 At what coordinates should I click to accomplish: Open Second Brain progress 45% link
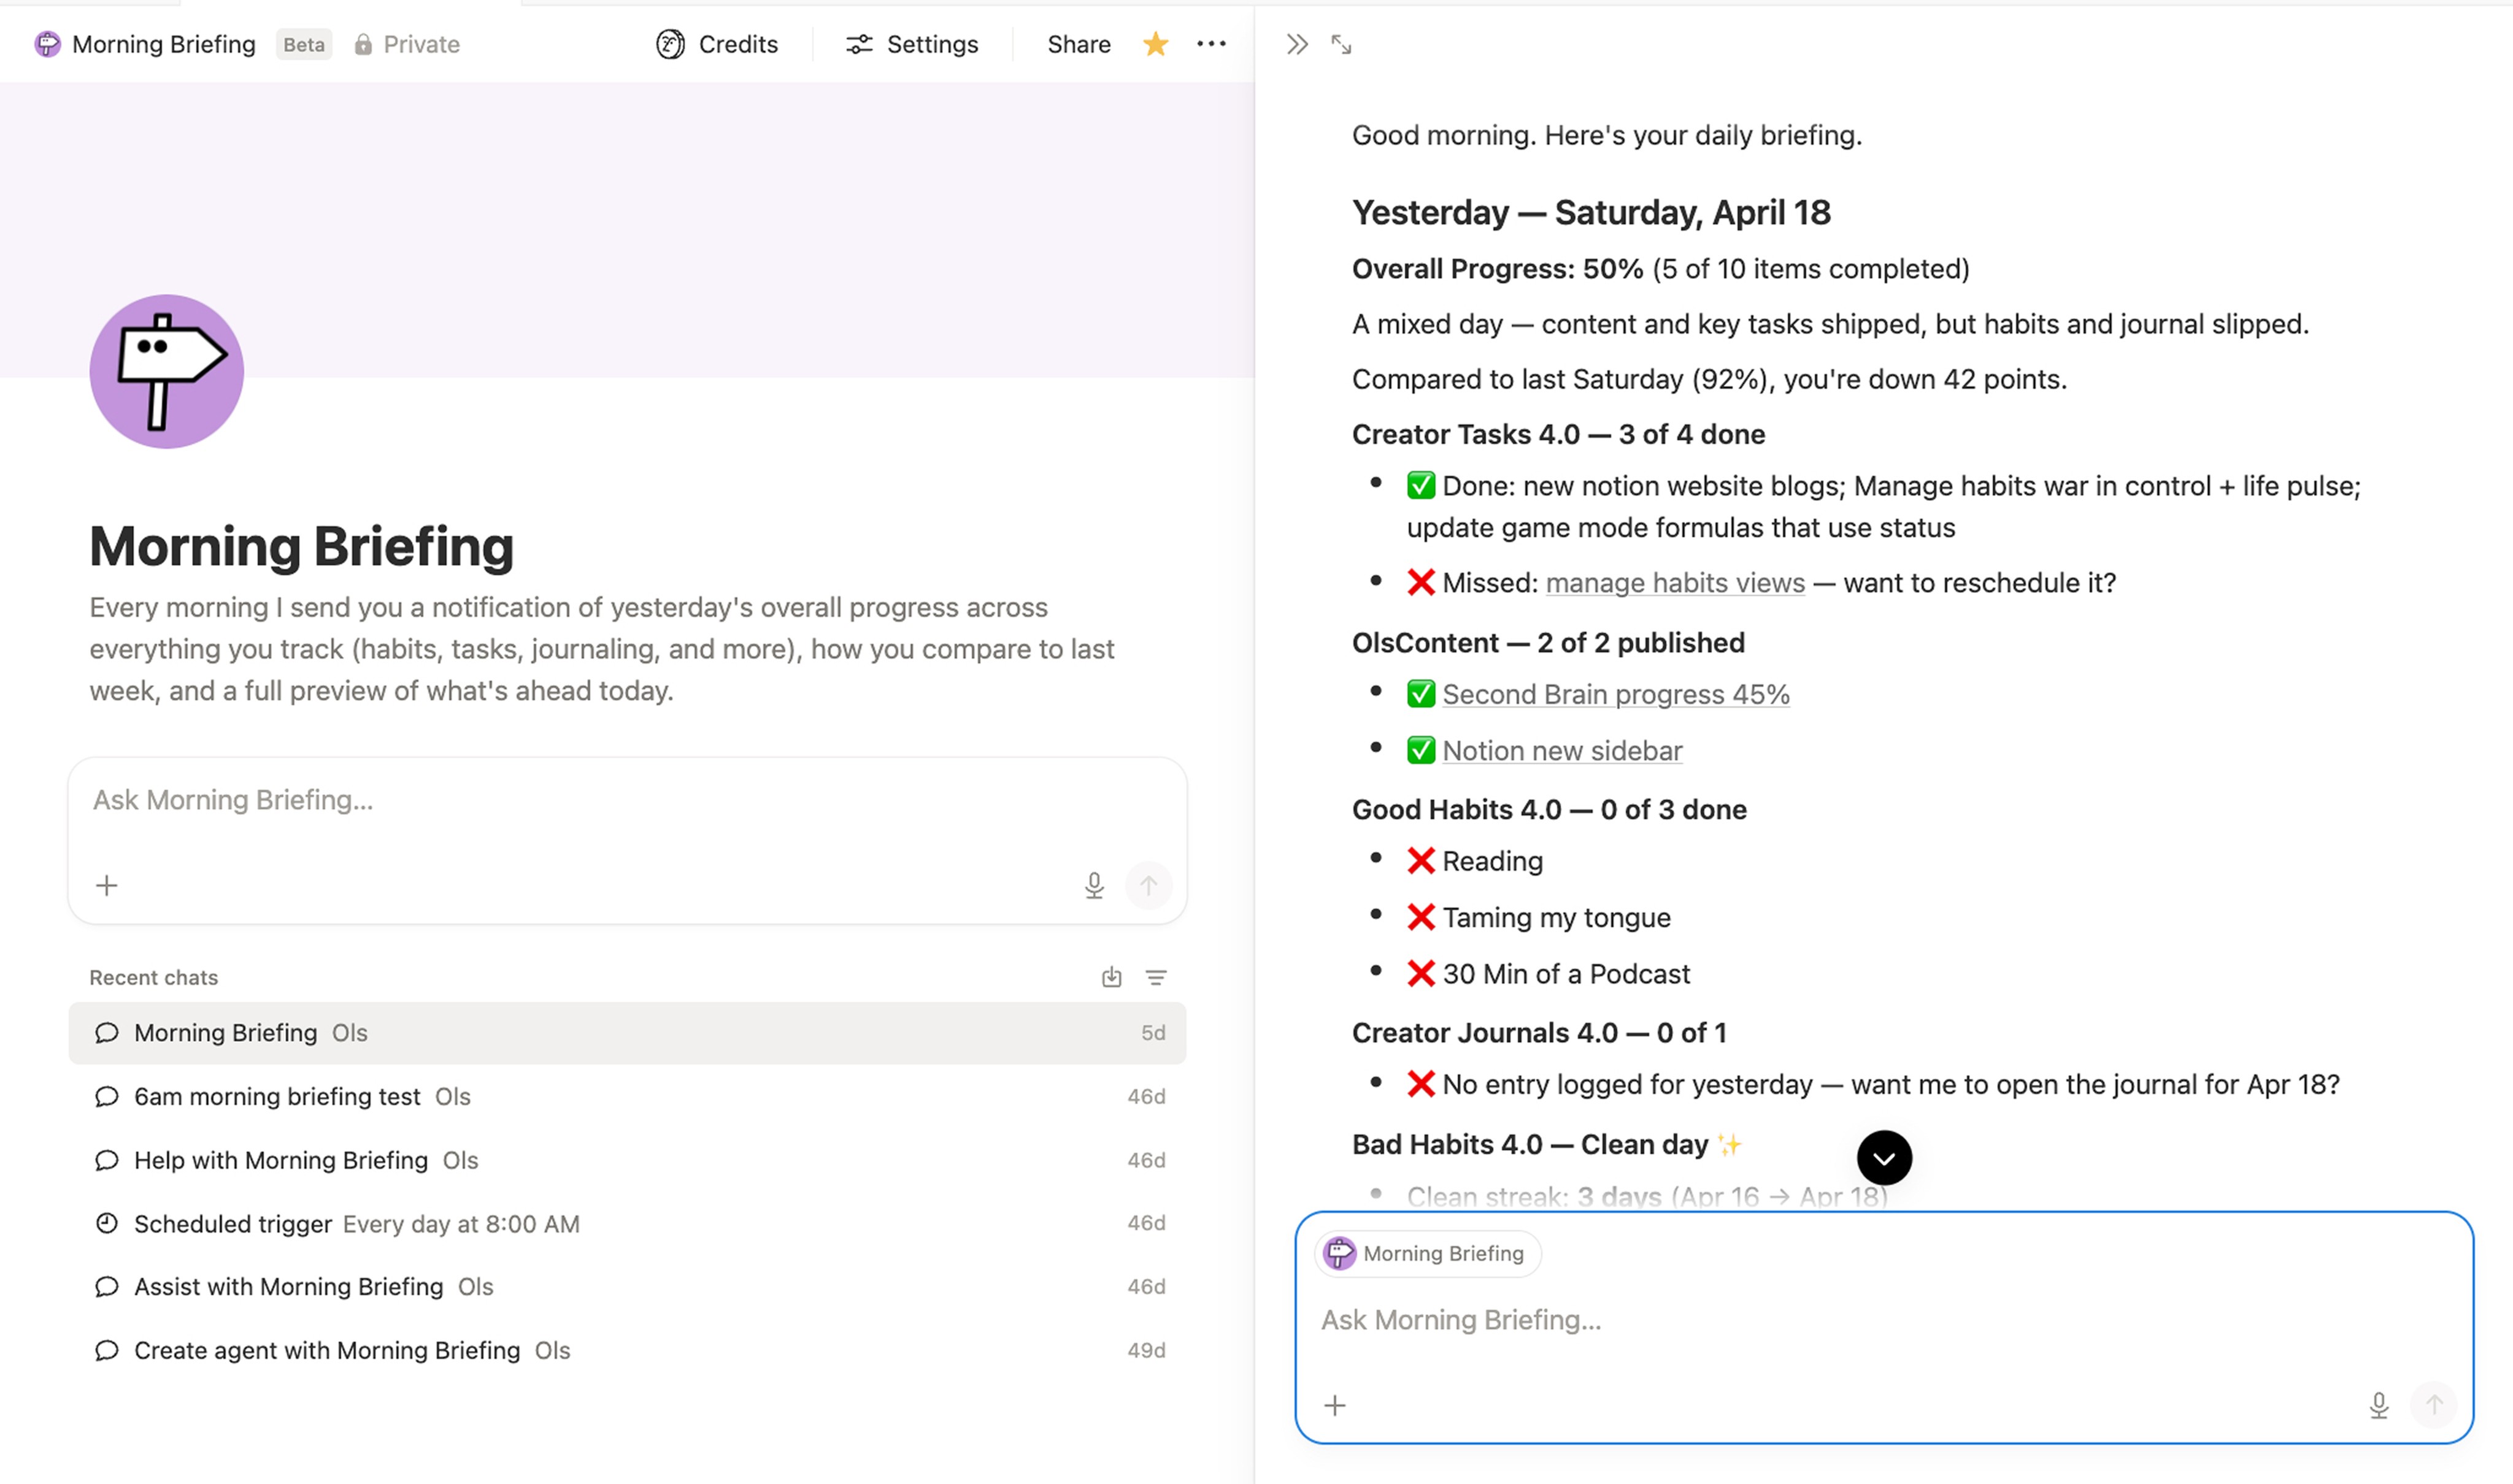tap(1615, 694)
